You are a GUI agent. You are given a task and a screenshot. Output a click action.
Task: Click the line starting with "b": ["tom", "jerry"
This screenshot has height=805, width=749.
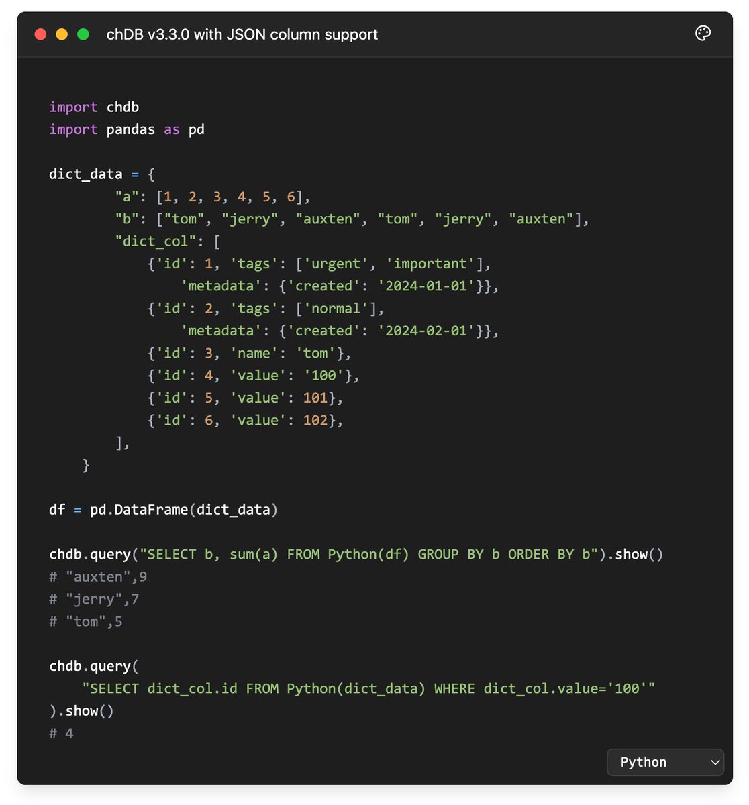pyautogui.click(x=352, y=219)
